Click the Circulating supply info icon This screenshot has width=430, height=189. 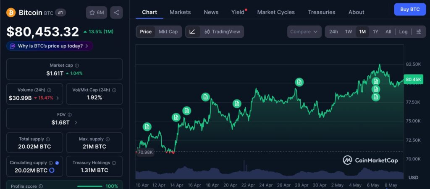coord(51,163)
